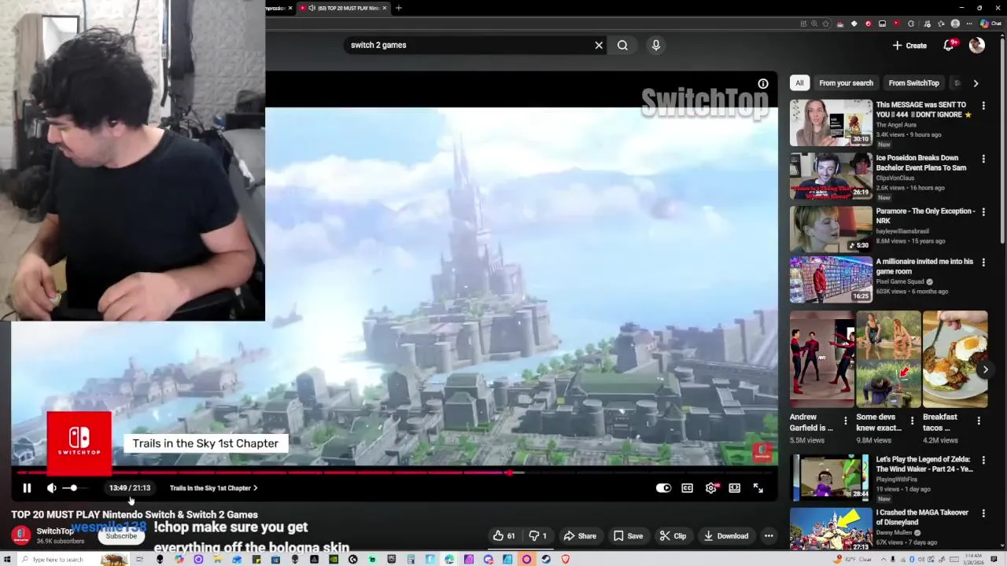Switch to theater mode
Screen dimensions: 1007x566
coord(734,488)
